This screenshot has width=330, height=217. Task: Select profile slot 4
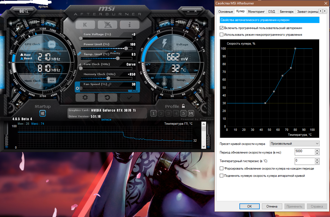click(176, 113)
